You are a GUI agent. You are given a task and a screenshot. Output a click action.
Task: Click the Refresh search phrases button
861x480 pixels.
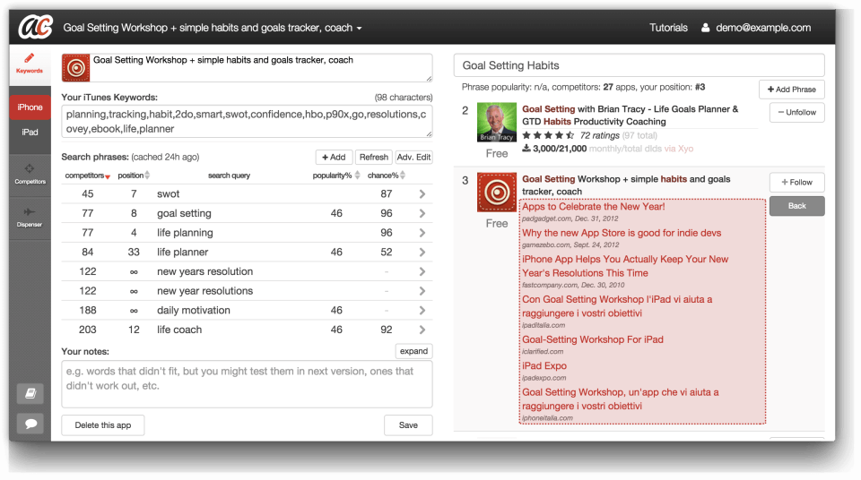[x=373, y=157]
